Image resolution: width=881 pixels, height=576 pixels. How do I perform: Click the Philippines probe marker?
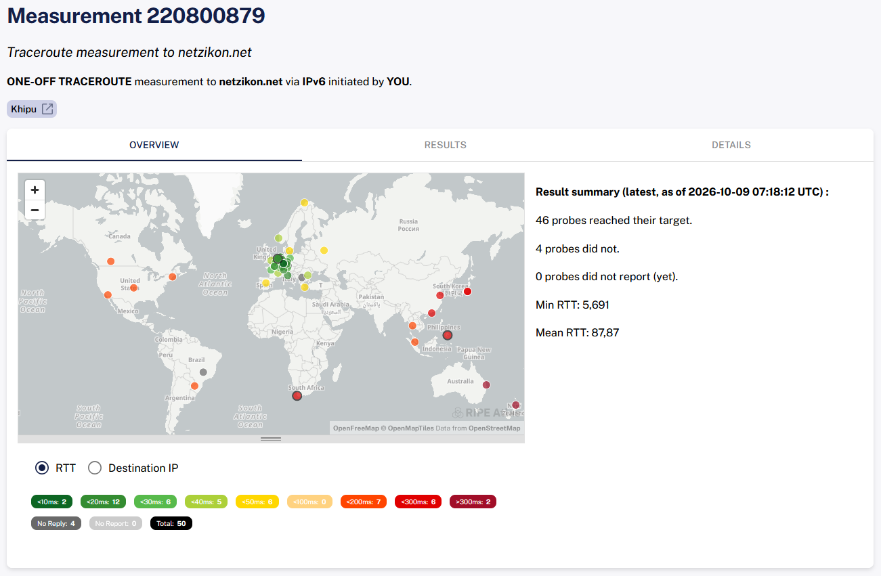447,335
